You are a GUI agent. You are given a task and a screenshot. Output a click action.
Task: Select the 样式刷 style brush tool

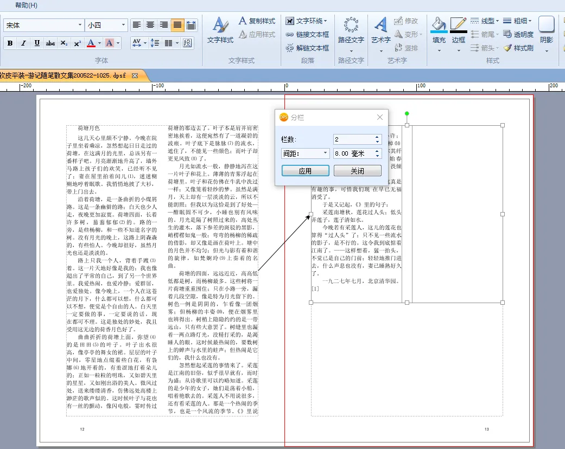click(x=507, y=48)
